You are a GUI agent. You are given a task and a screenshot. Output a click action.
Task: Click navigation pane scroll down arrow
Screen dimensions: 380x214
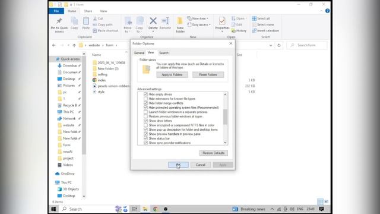click(84, 196)
